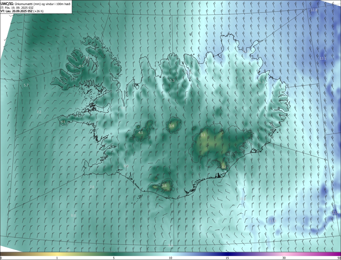Click the '12.8' value label

314,10
